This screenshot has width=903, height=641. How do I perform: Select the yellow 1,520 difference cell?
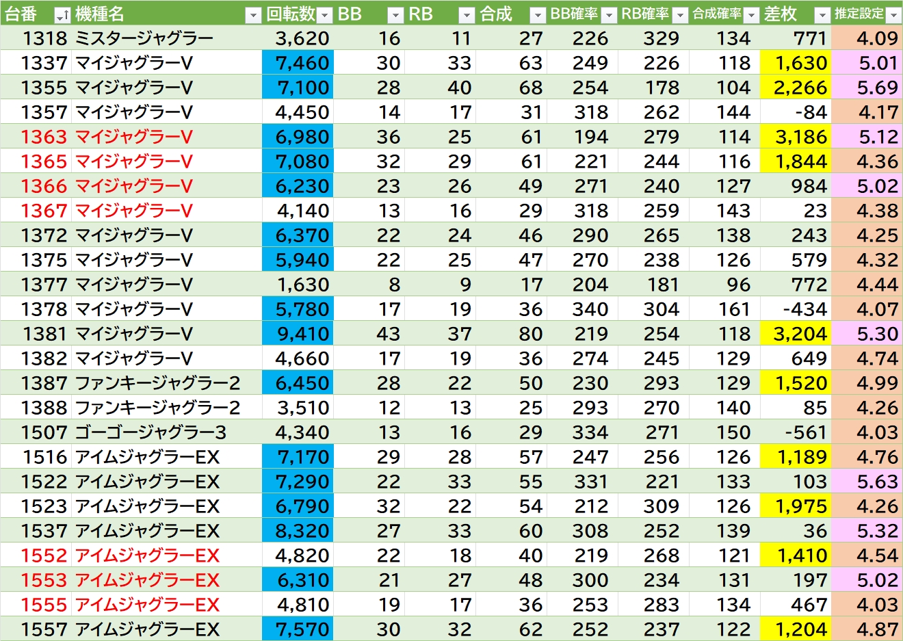tap(796, 383)
